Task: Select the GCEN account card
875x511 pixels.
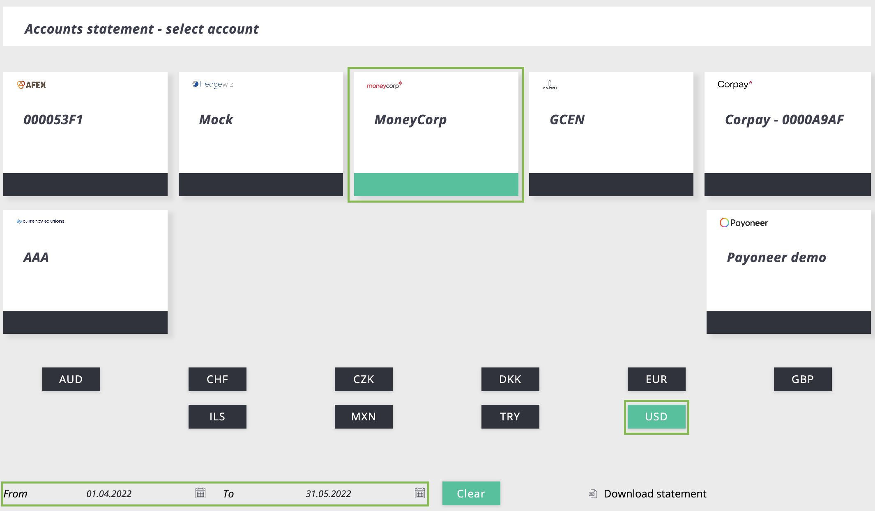Action: coord(611,134)
